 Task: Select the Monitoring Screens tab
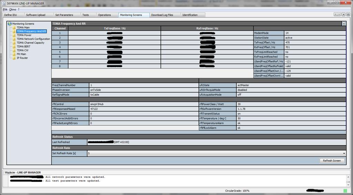point(134,15)
